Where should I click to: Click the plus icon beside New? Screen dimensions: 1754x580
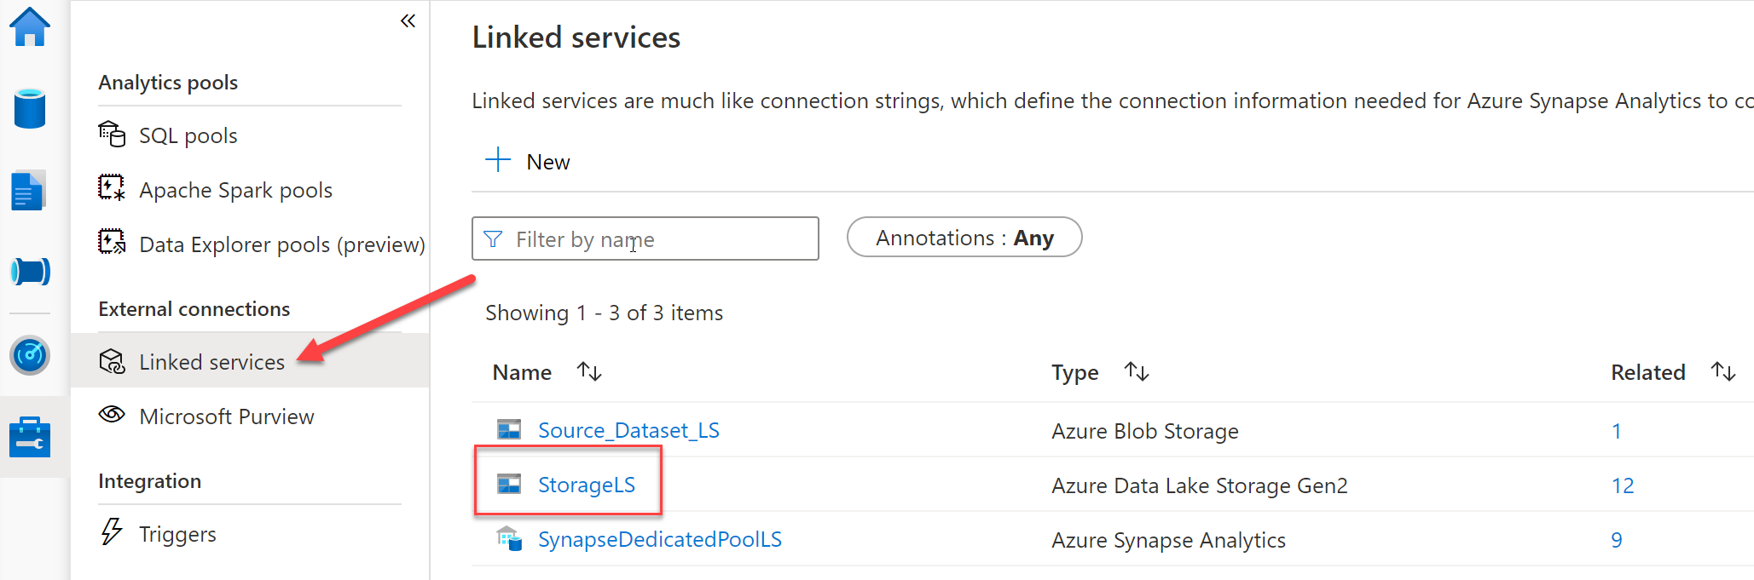click(x=498, y=160)
